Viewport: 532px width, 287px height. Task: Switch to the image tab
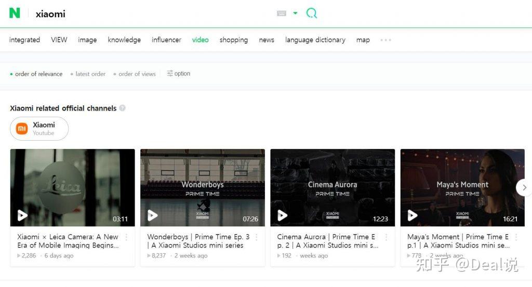87,40
